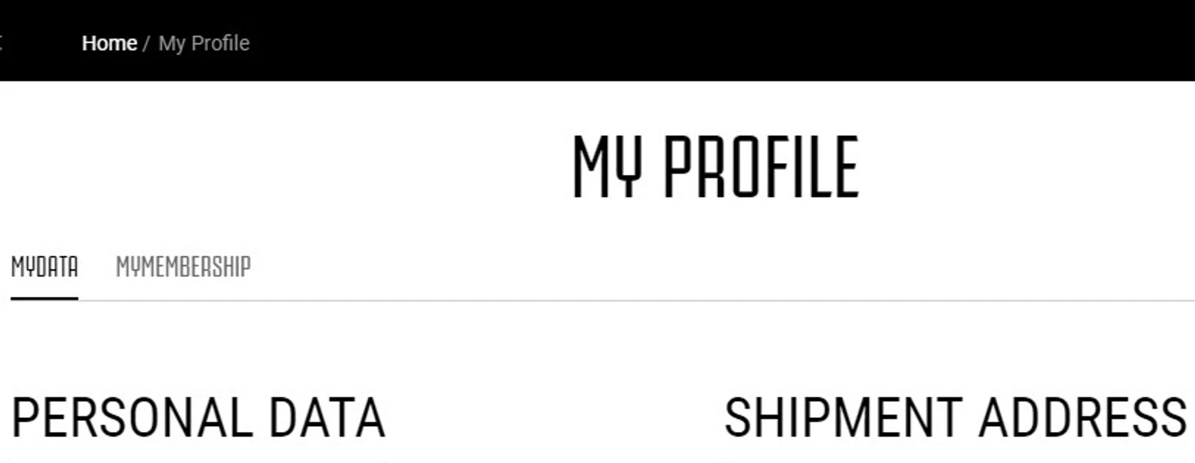Click the word MY in the page title
Image resolution: width=1195 pixels, height=463 pixels.
pos(605,168)
